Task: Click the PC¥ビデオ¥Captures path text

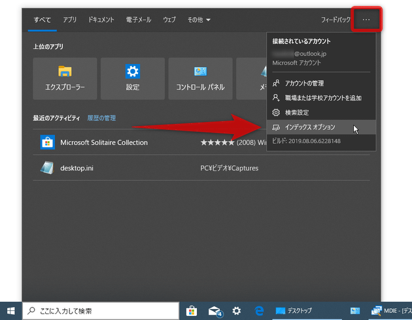Action: pyautogui.click(x=230, y=168)
